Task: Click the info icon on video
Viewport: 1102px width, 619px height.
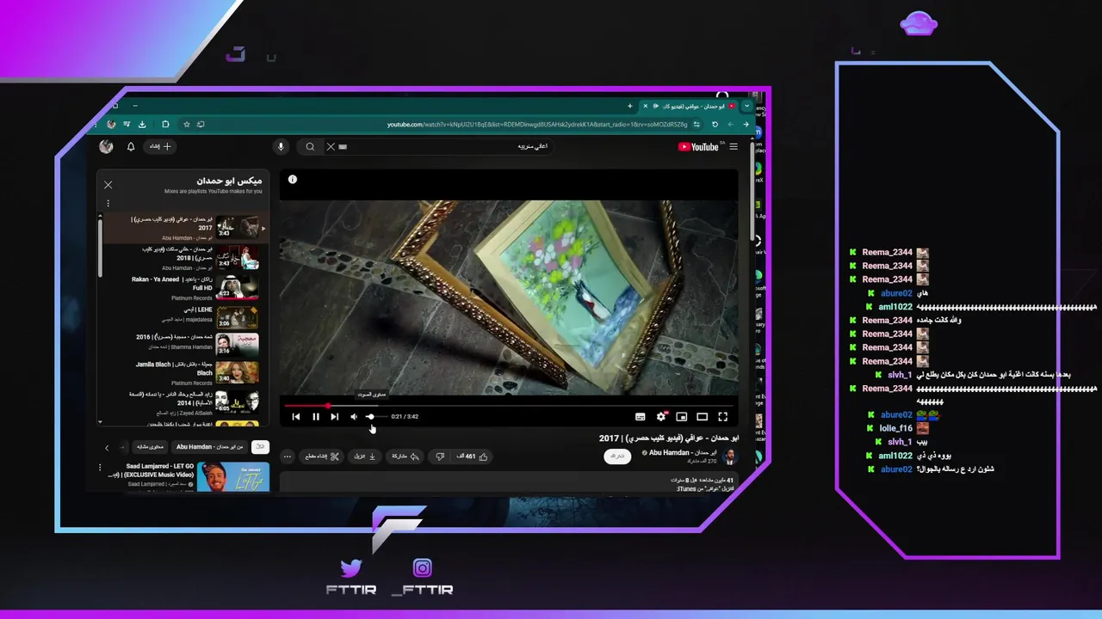Action: coord(292,180)
